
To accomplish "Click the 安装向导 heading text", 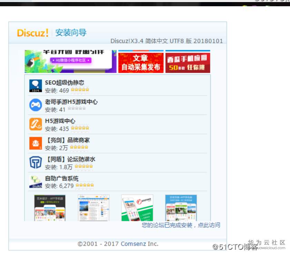I will 71,33.
